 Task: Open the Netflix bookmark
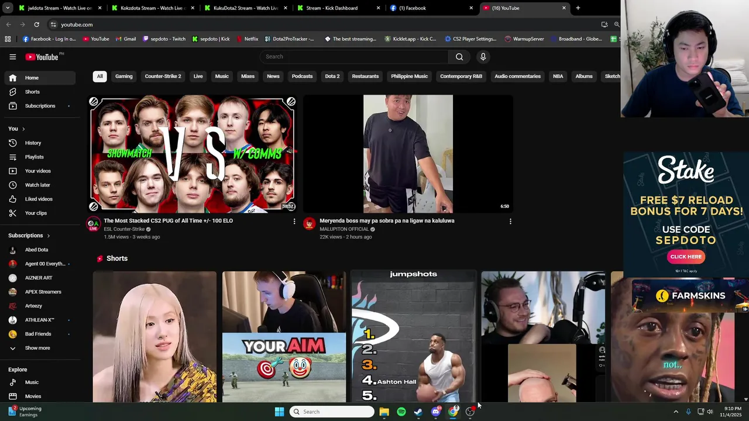click(248, 39)
